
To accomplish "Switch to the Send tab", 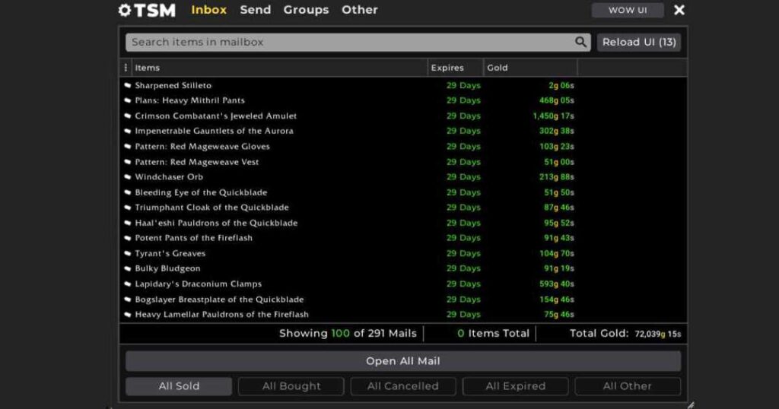I will click(x=255, y=10).
